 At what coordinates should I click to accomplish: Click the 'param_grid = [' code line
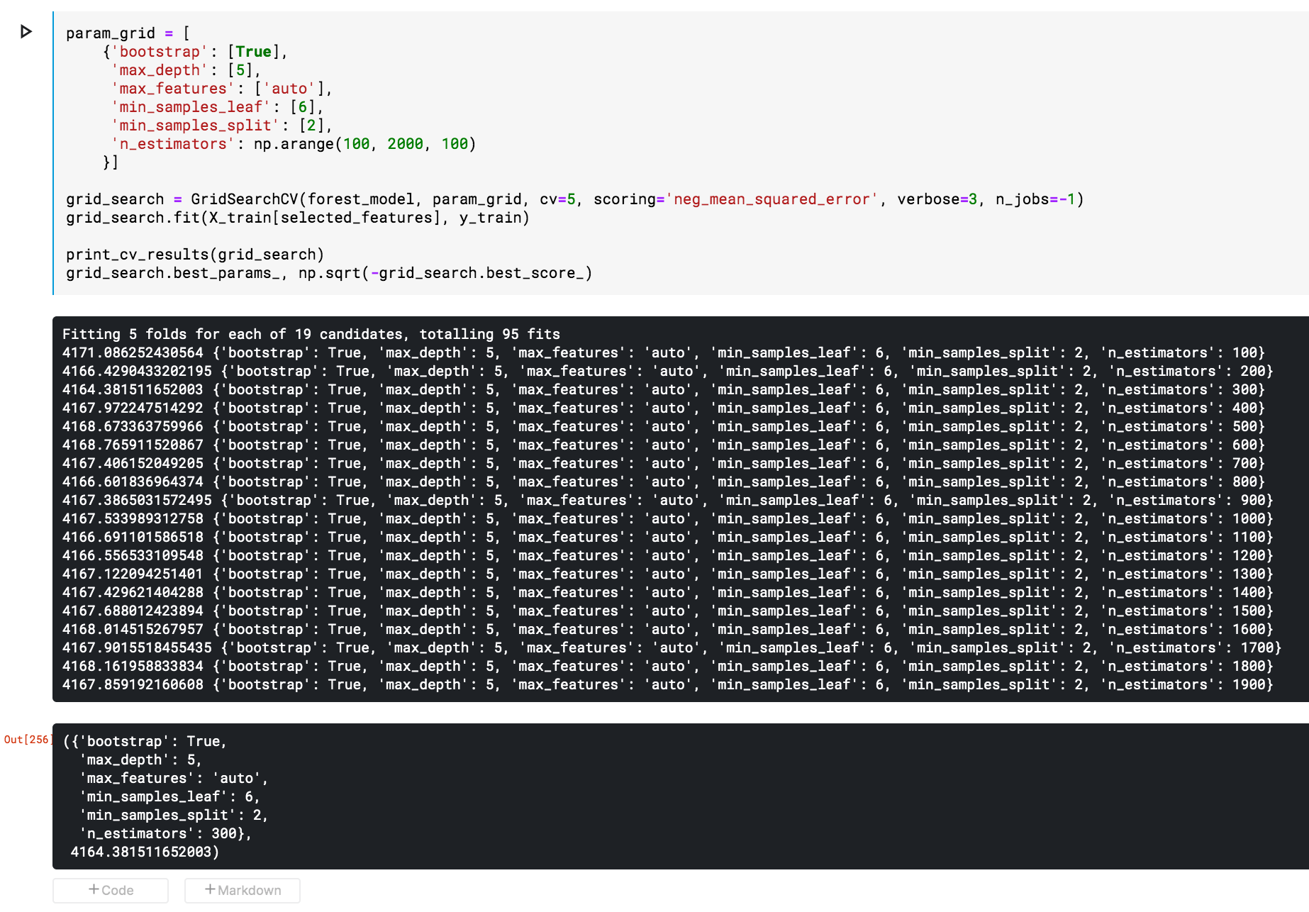[128, 33]
